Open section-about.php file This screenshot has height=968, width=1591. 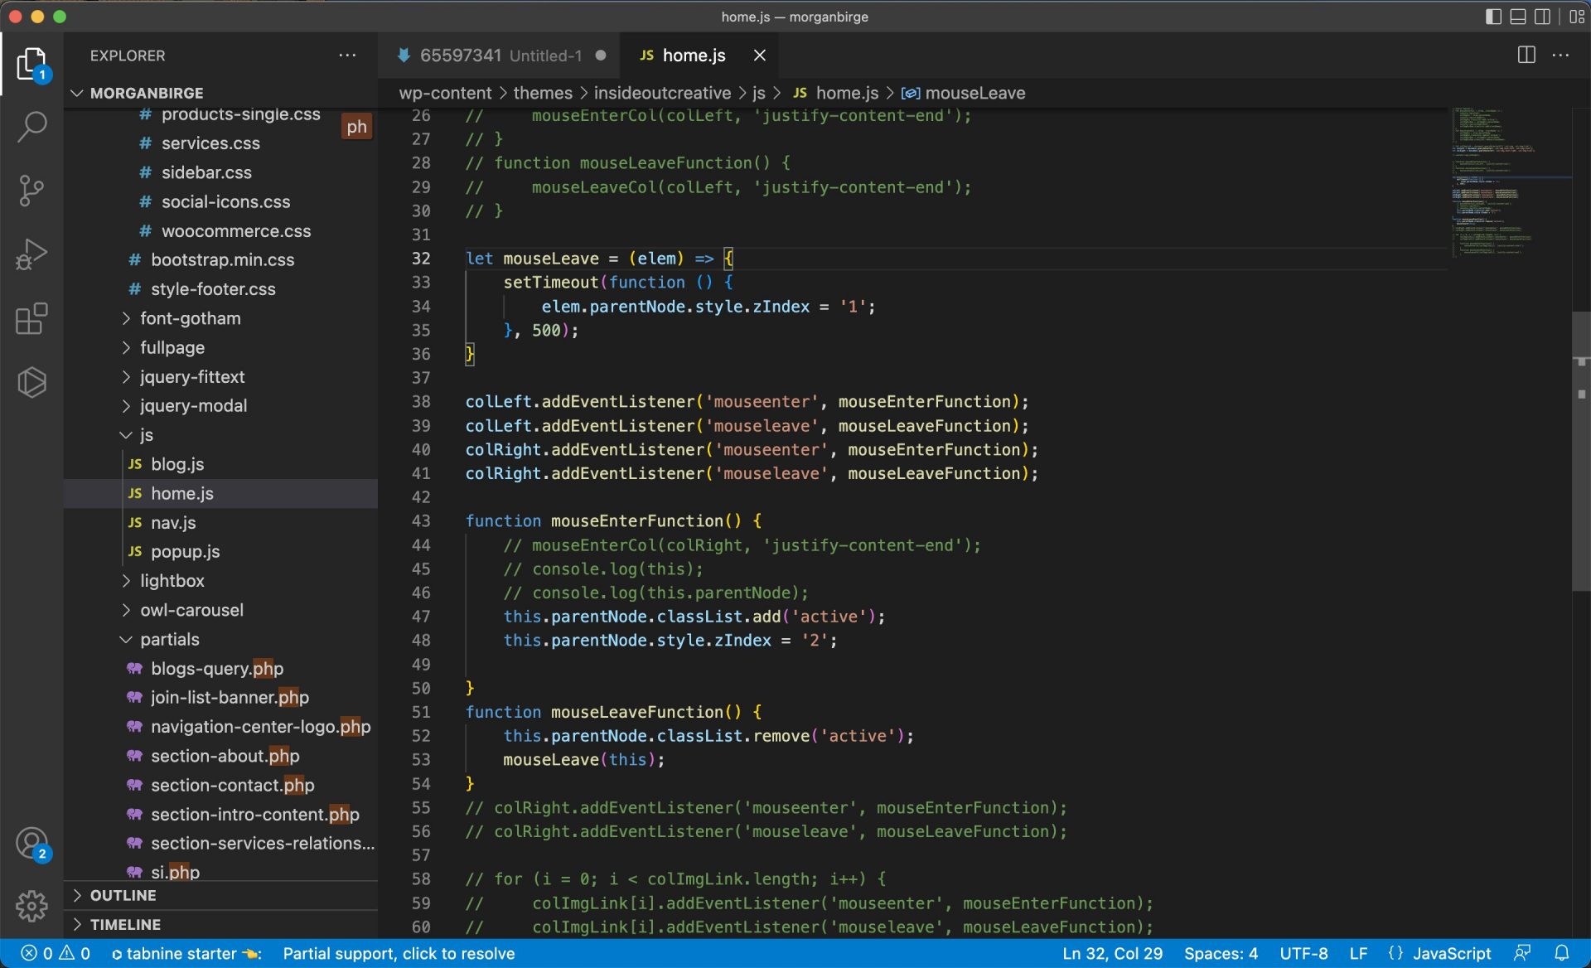(x=220, y=756)
